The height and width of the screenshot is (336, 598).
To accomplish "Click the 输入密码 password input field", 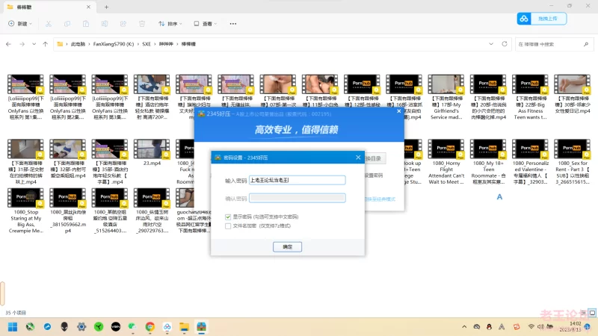I will tap(297, 180).
